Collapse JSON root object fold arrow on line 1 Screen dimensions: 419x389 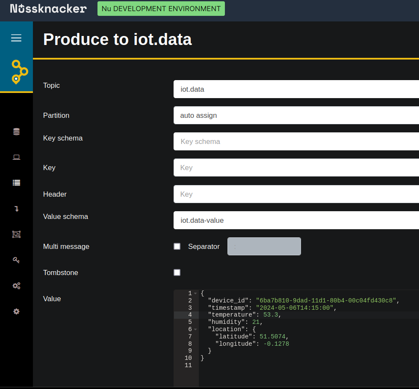tap(195, 293)
